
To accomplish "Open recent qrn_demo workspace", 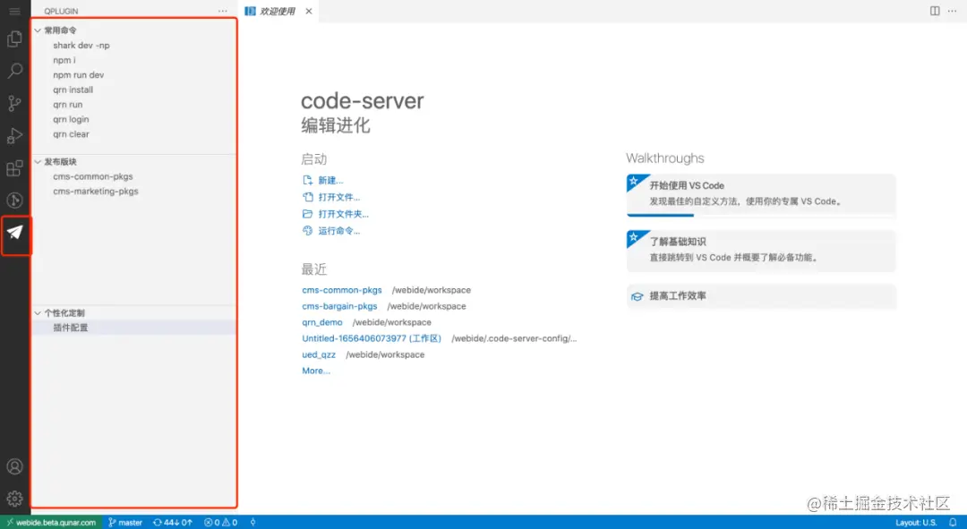I will [x=322, y=322].
